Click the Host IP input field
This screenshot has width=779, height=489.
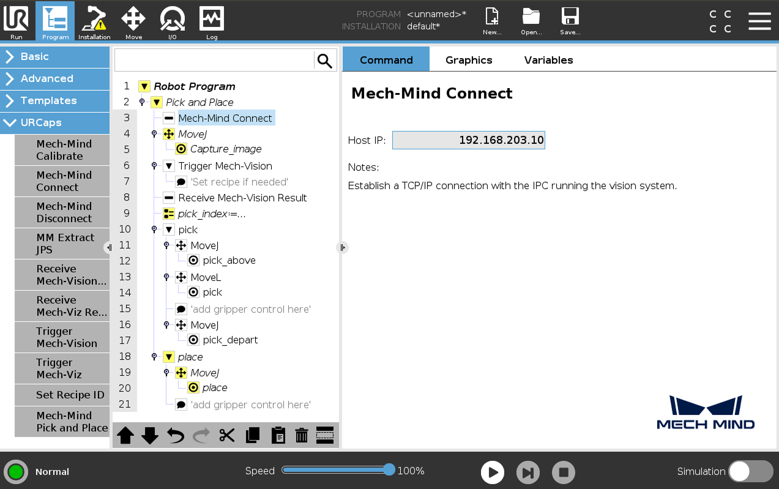click(468, 140)
